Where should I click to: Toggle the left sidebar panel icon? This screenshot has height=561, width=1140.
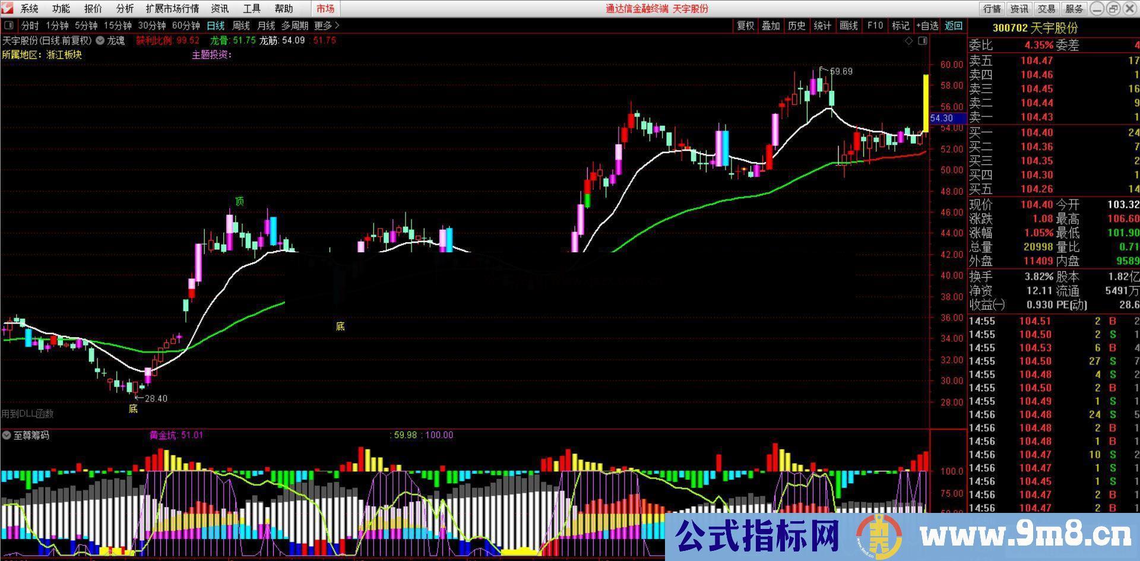pyautogui.click(x=9, y=26)
